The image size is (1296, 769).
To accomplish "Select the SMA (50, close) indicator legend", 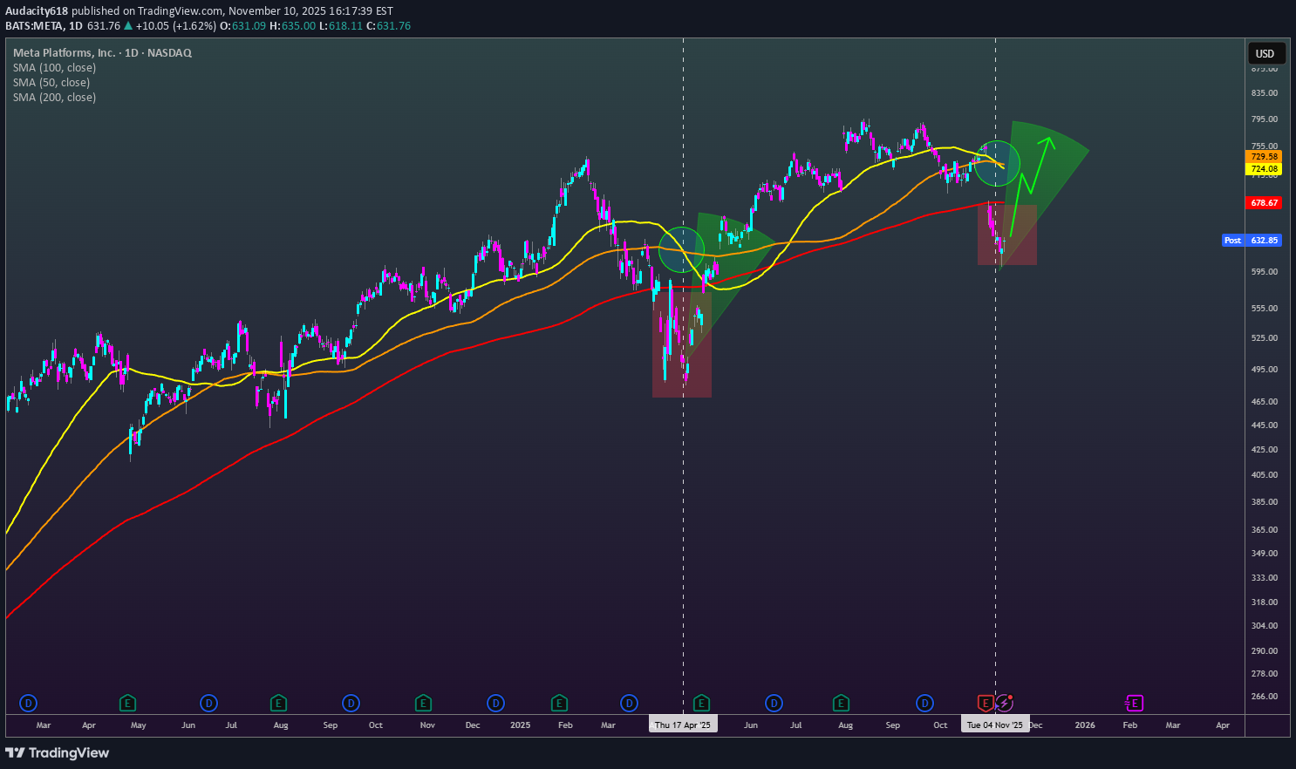I will (x=51, y=83).
